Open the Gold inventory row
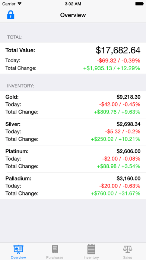This screenshot has height=260, width=146. 73,105
